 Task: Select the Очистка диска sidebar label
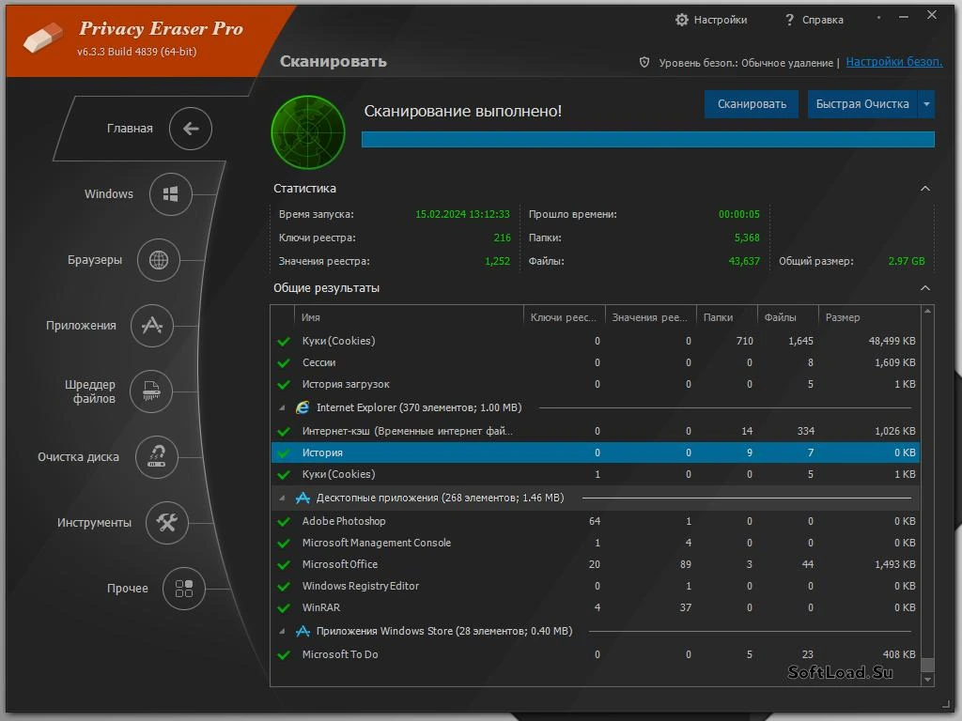coord(78,457)
